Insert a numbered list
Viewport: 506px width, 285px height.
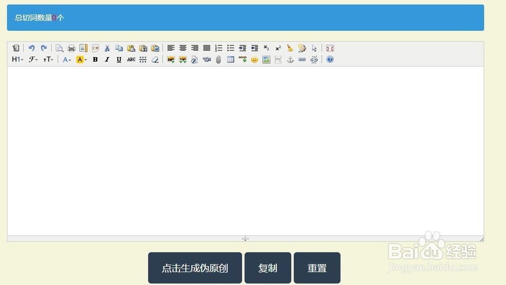click(x=219, y=48)
